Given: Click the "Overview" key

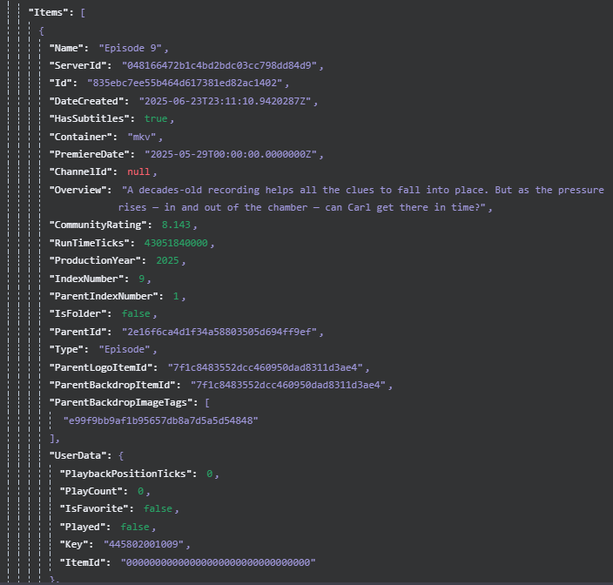Looking at the screenshot, I should (79, 189).
